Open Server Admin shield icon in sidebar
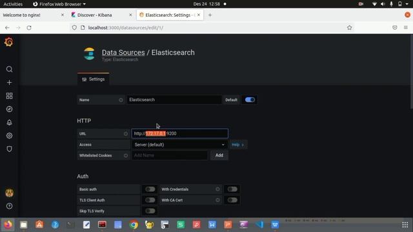The image size is (413, 232). tap(9, 149)
